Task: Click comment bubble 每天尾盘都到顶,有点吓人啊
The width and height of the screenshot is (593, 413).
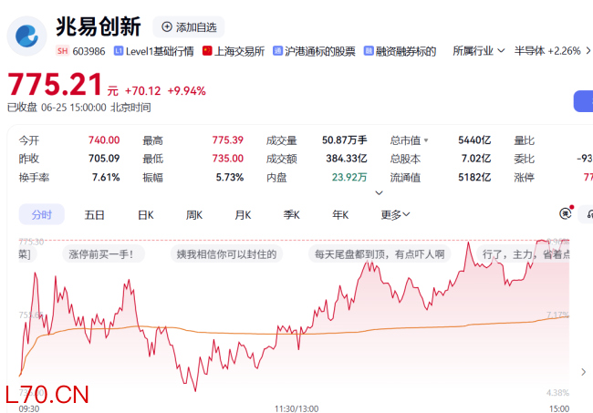Action: 380,254
